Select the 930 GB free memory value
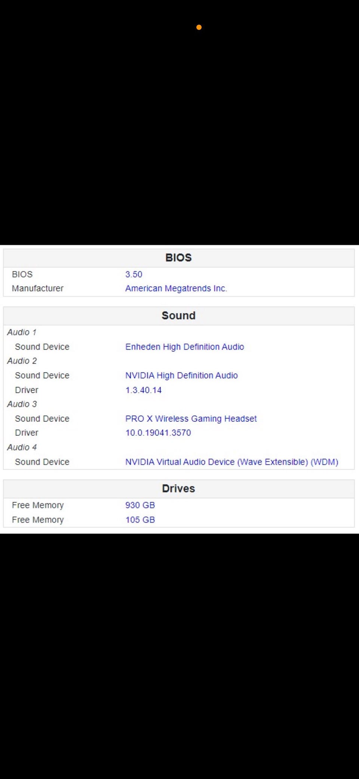 click(x=140, y=505)
